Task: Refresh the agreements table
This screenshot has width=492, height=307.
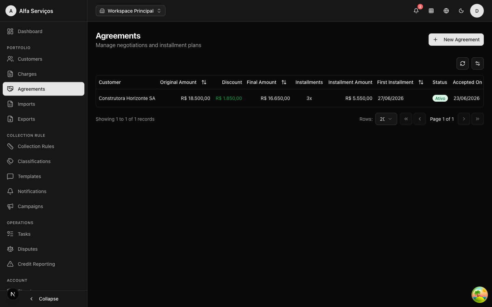Action: [x=463, y=63]
